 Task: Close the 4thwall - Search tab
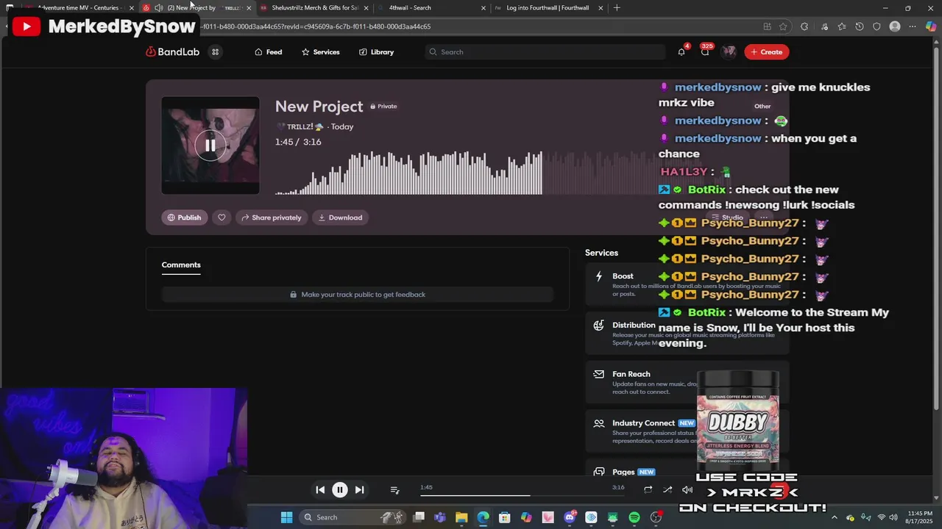pyautogui.click(x=484, y=8)
